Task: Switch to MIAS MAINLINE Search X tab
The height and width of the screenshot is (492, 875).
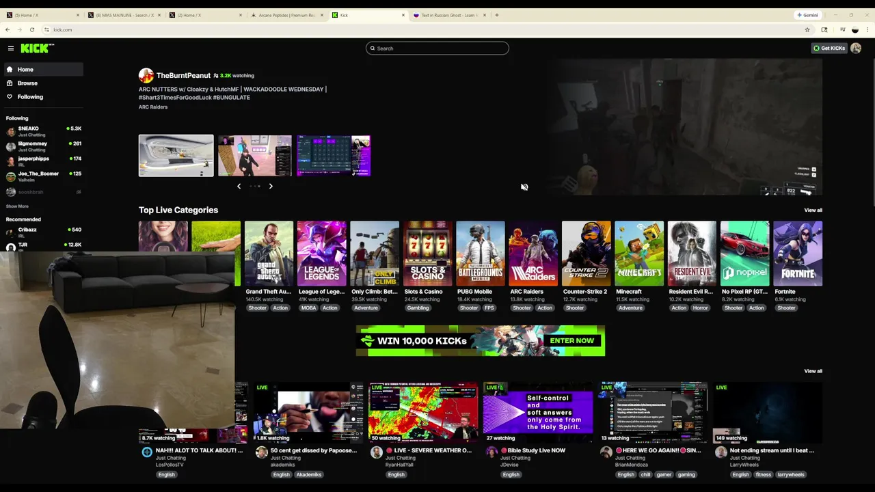Action: 123,15
